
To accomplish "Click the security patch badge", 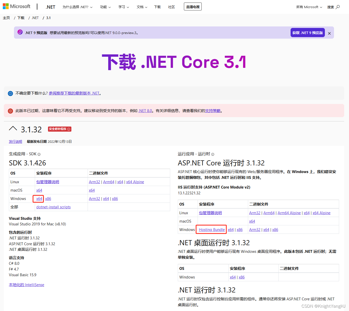I will [60, 129].
